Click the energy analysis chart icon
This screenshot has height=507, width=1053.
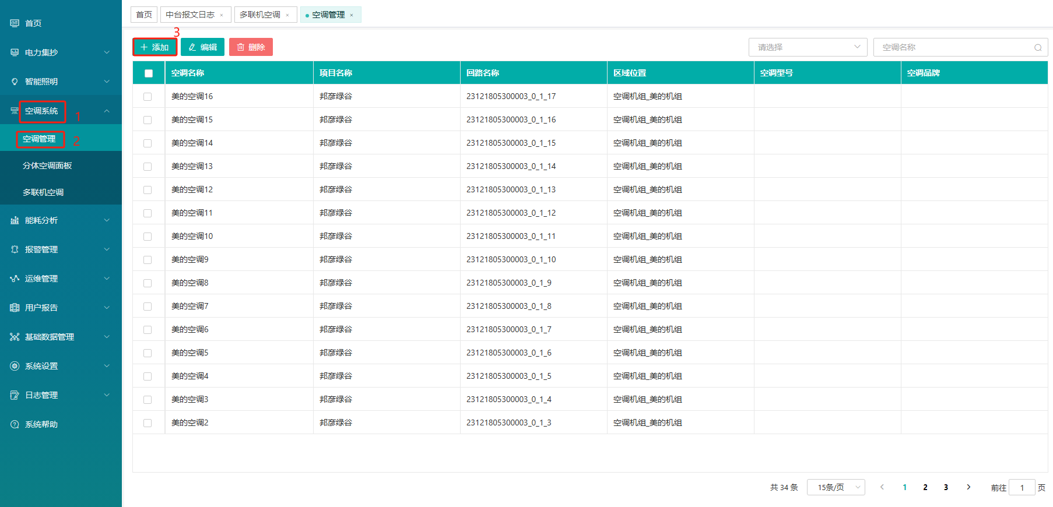(15, 220)
